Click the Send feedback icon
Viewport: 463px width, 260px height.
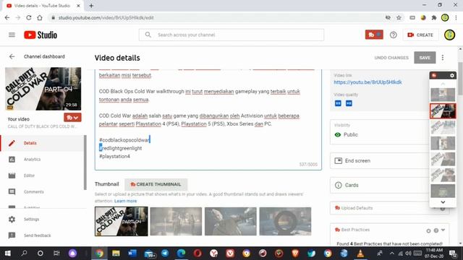12,235
